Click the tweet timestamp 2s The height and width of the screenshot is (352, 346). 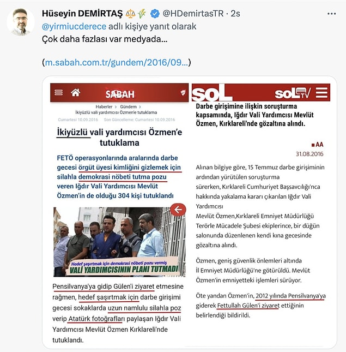point(235,14)
